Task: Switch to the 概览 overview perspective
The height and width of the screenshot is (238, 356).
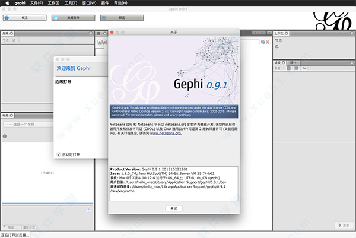Action: 24,18
